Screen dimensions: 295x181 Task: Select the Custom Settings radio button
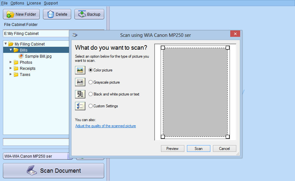tap(90, 106)
